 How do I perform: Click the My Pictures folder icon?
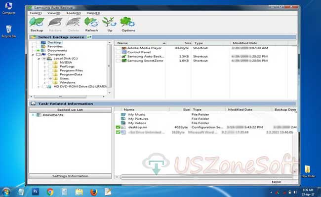coord(123,119)
